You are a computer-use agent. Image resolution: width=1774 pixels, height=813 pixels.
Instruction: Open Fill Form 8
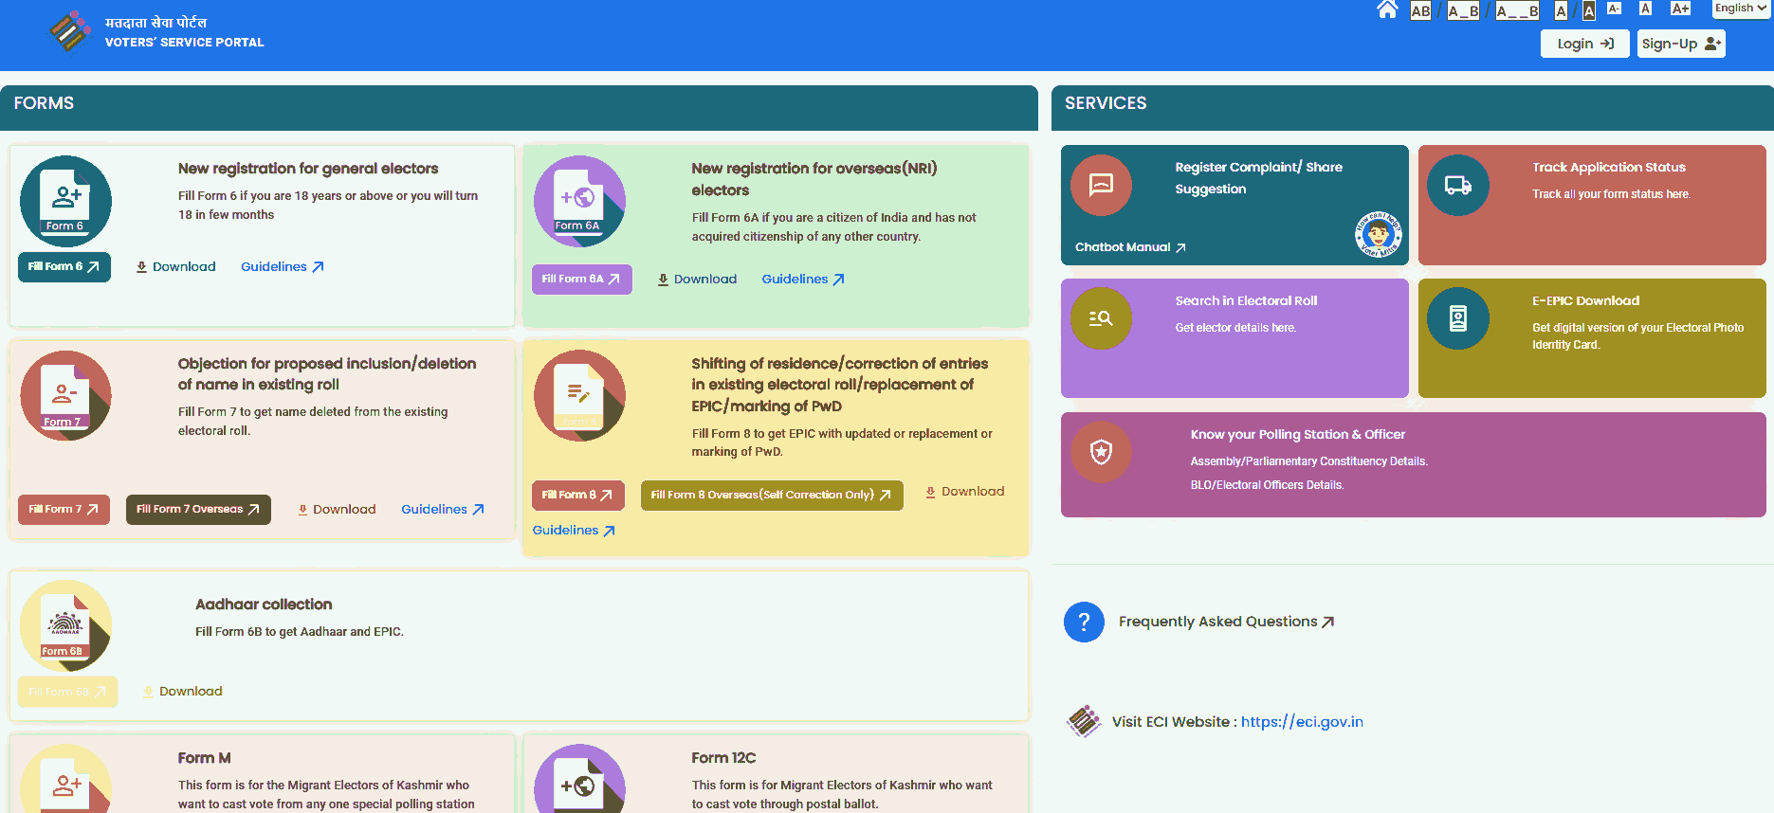coord(577,496)
